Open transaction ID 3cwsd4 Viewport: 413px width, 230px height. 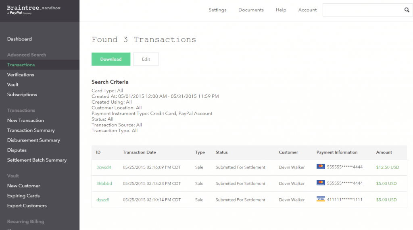(x=104, y=167)
